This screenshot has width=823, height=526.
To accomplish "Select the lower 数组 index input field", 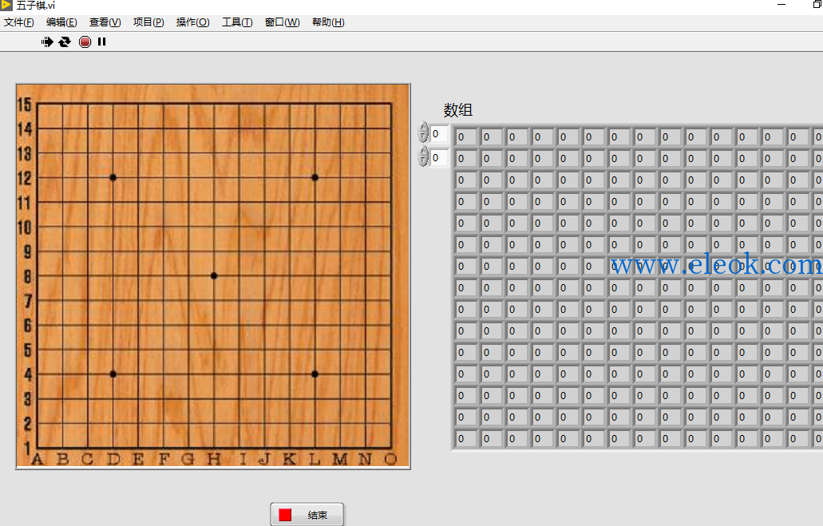I will [439, 158].
